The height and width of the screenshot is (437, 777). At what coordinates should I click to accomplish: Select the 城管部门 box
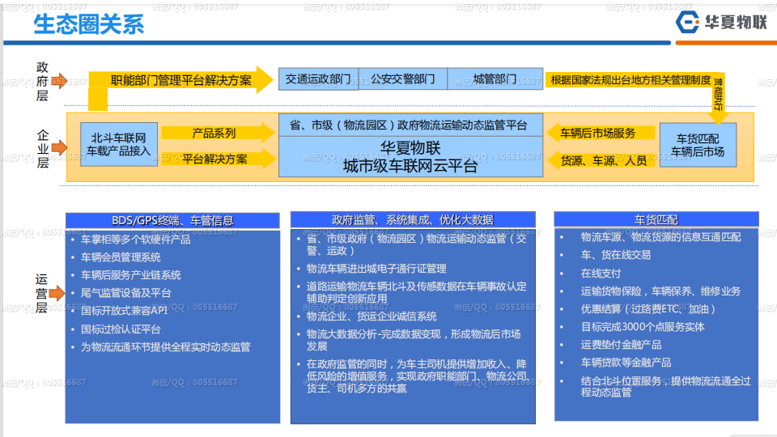tap(495, 79)
